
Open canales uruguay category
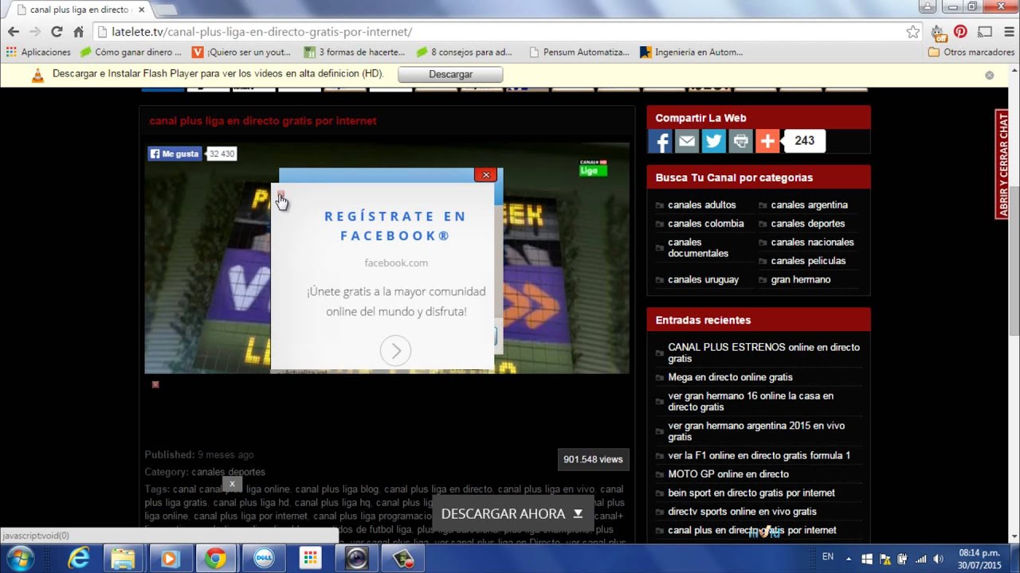[703, 279]
